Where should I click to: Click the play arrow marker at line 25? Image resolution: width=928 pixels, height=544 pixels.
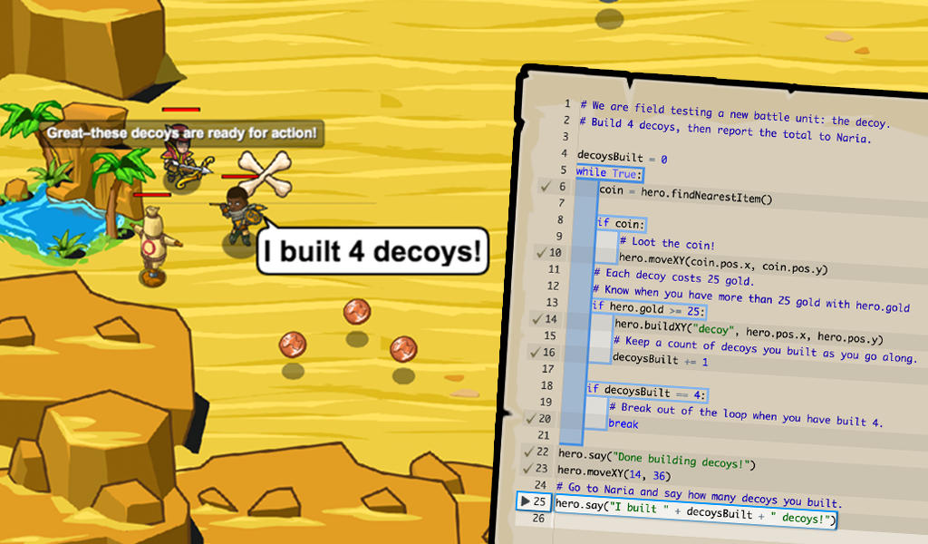526,500
